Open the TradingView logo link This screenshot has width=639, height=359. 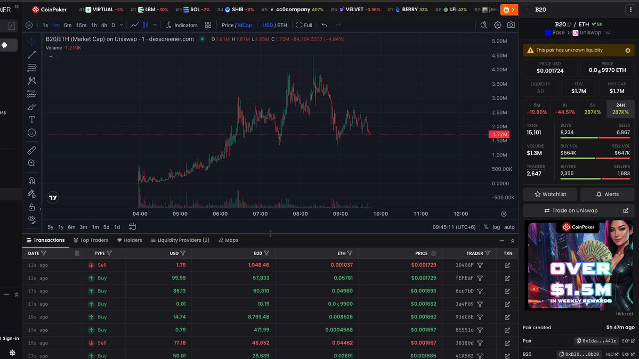tap(53, 198)
